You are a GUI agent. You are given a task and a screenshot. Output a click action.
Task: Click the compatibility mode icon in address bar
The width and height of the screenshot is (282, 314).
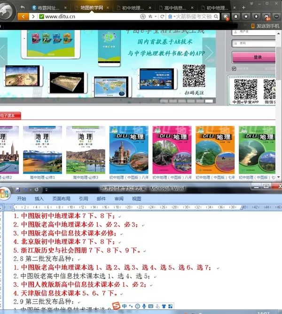tap(143, 16)
